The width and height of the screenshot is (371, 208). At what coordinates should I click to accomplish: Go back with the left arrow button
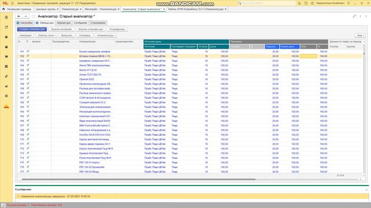click(19, 16)
